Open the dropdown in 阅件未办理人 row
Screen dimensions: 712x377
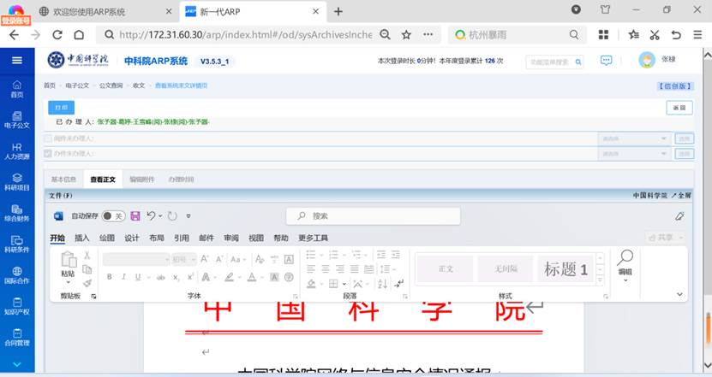[634, 138]
